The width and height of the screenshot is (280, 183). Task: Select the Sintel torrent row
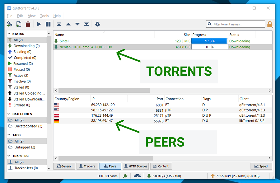[x=163, y=41]
